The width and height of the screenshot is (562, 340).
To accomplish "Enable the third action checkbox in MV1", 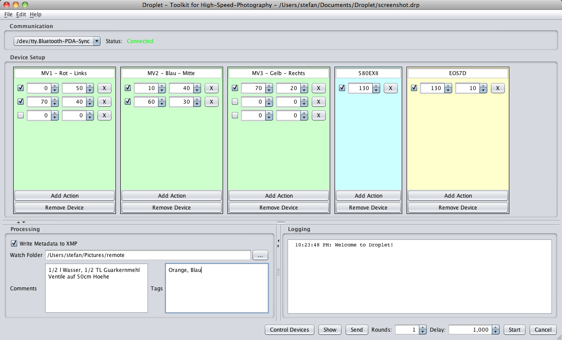I will pos(21,116).
